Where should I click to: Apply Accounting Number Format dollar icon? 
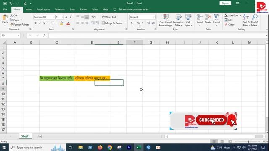pos(132,23)
